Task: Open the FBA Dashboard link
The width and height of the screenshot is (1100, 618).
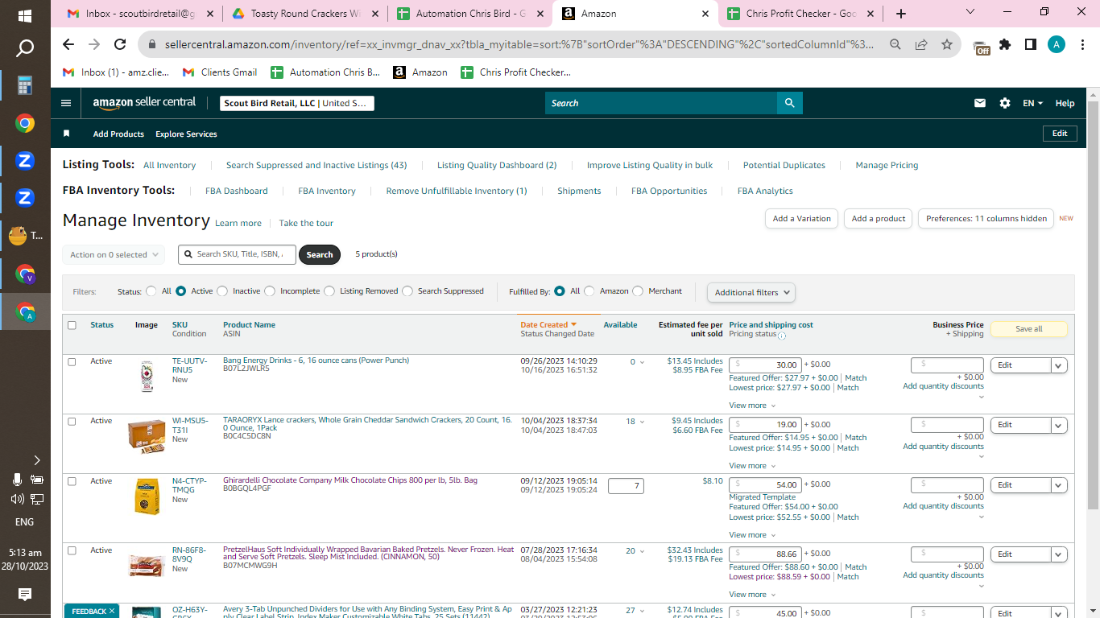Action: (237, 191)
